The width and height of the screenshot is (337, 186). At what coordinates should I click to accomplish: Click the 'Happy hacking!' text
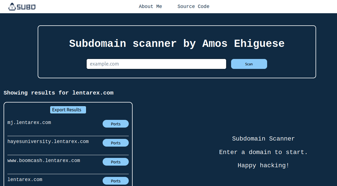click(x=264, y=165)
